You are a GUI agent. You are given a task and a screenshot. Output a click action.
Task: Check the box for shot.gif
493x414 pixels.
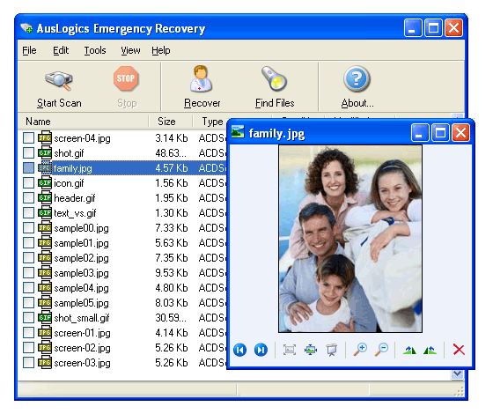(28, 153)
